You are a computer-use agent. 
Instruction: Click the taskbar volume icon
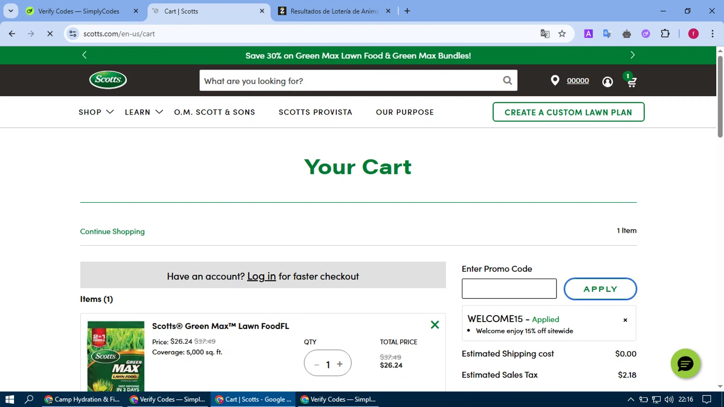[668, 399]
